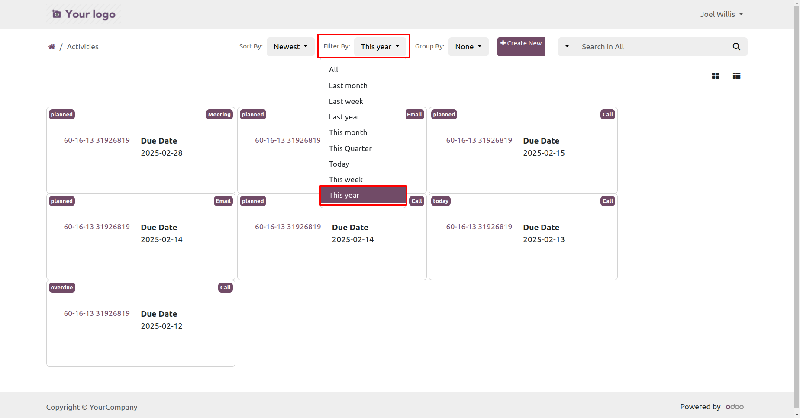Open the search field selector caret
800x418 pixels.
pyautogui.click(x=567, y=47)
